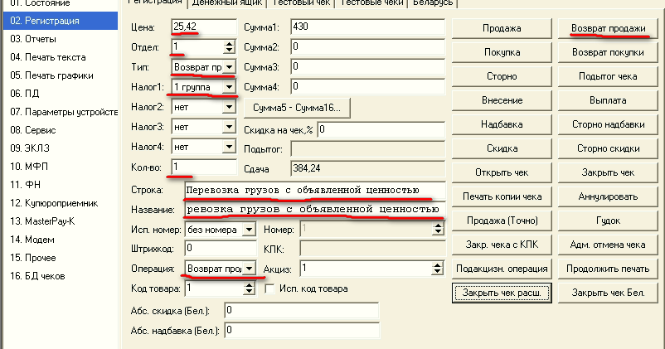
Task: Open '09. ЭКЛЗ' section
Action: [61, 148]
